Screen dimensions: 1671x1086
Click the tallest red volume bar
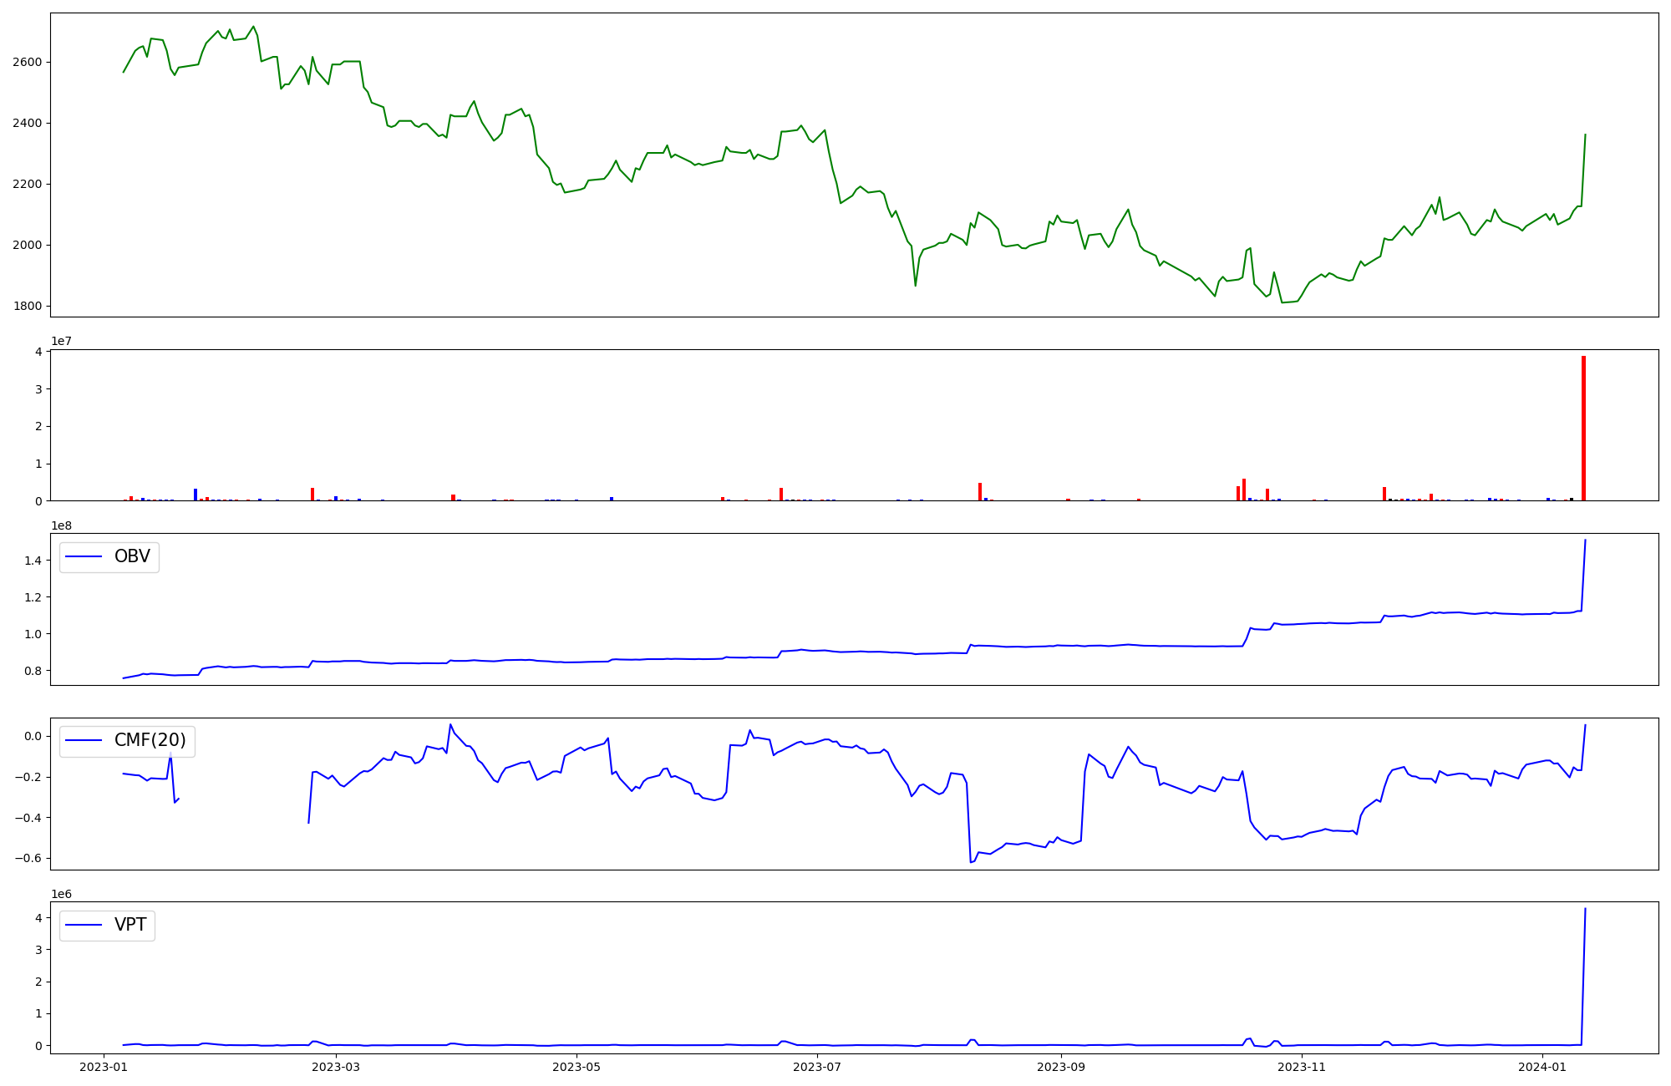coord(1583,428)
